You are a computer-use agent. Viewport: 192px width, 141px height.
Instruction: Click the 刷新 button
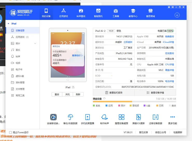pyautogui.click(x=78, y=94)
